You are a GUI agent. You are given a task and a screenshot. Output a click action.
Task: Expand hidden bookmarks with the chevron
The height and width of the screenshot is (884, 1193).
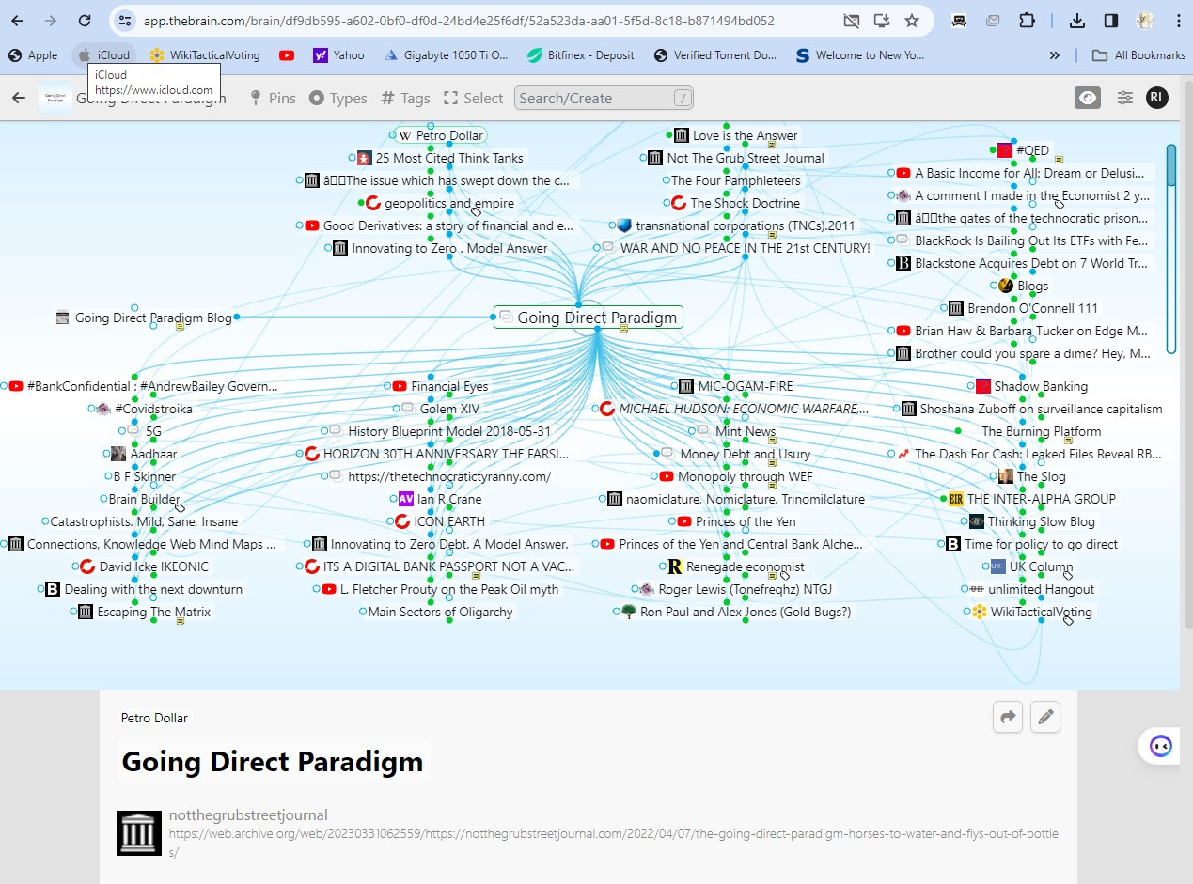1055,55
